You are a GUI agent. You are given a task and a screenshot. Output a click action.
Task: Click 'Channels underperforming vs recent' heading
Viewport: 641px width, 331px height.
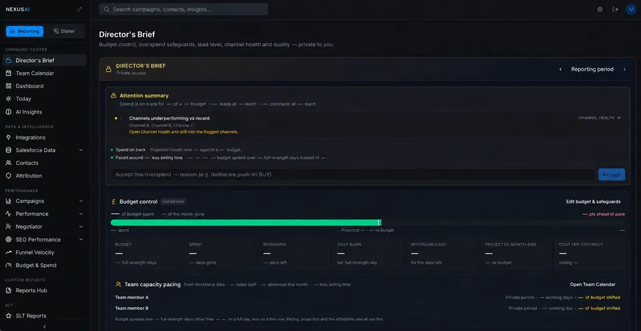[169, 118]
